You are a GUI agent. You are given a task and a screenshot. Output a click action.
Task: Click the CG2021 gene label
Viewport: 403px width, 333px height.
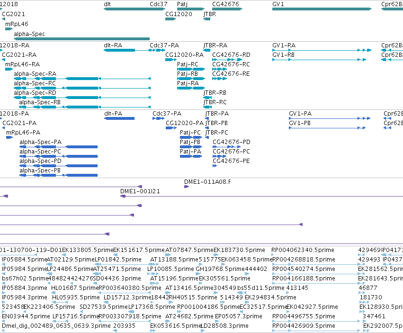tap(13, 14)
